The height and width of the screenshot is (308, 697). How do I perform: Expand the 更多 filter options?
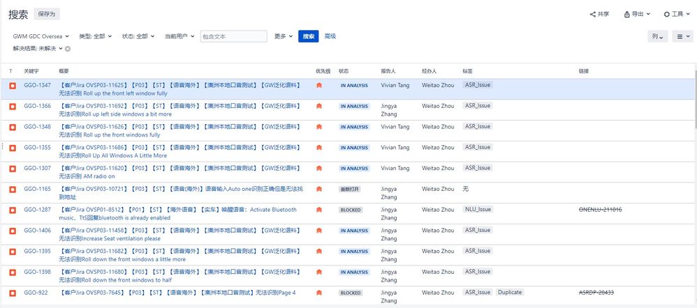point(283,36)
